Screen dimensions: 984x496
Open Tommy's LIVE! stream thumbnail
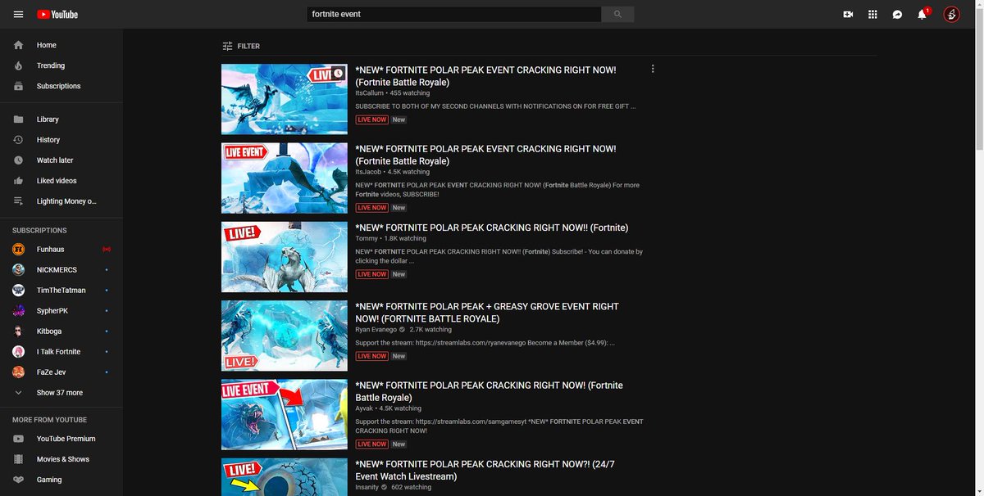point(285,257)
